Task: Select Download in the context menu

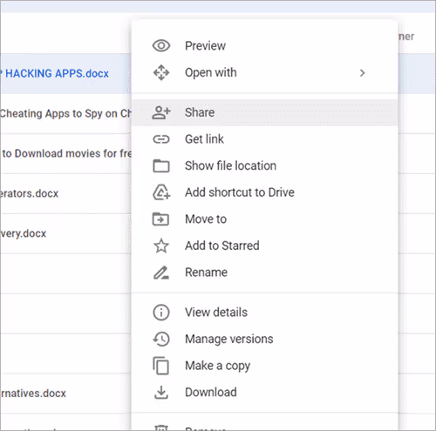Action: tap(265, 393)
